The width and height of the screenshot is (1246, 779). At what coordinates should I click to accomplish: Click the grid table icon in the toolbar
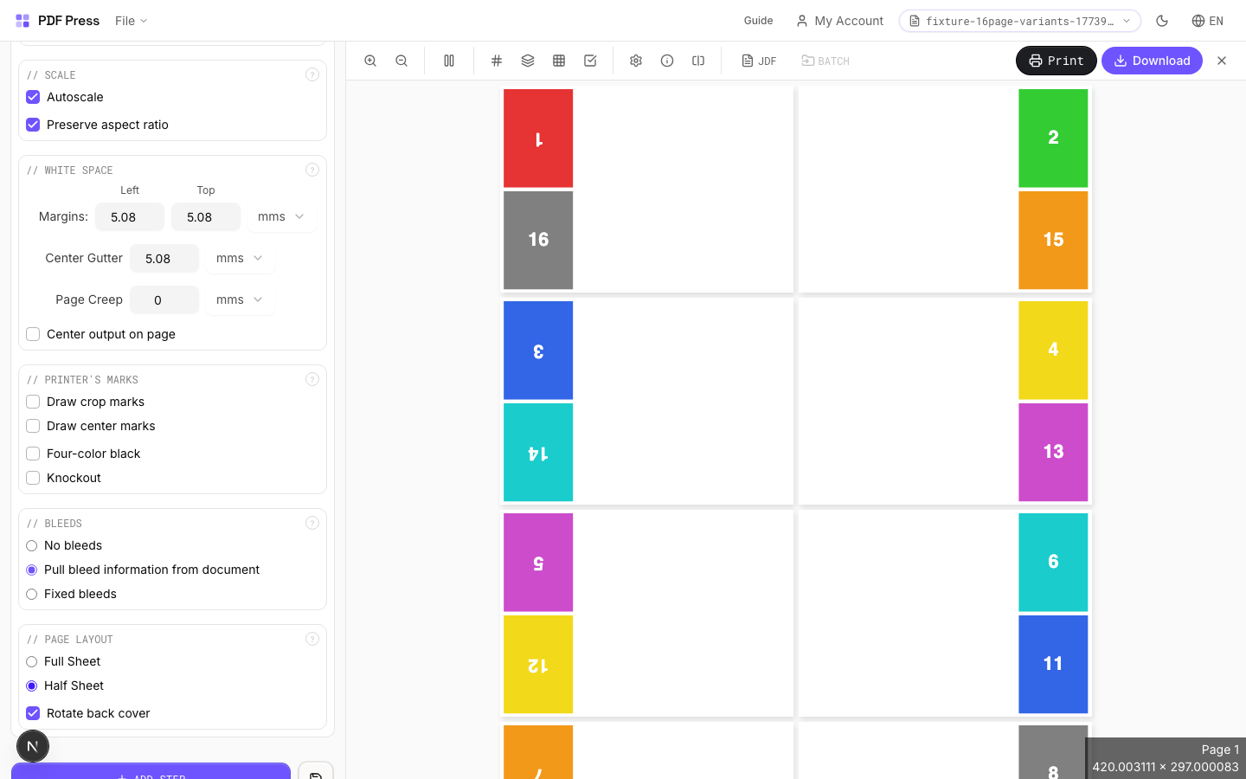pos(559,61)
